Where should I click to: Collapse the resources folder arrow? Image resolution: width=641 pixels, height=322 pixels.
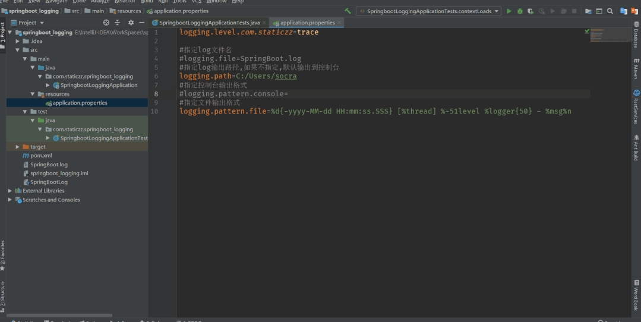[x=33, y=94]
